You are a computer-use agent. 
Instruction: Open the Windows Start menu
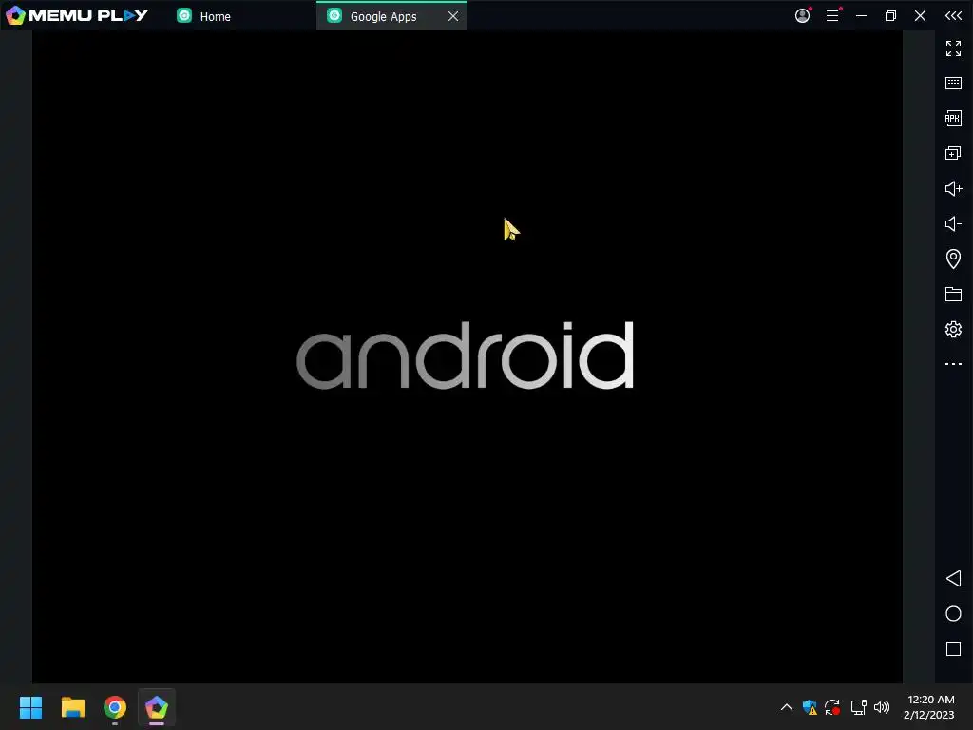(x=30, y=707)
